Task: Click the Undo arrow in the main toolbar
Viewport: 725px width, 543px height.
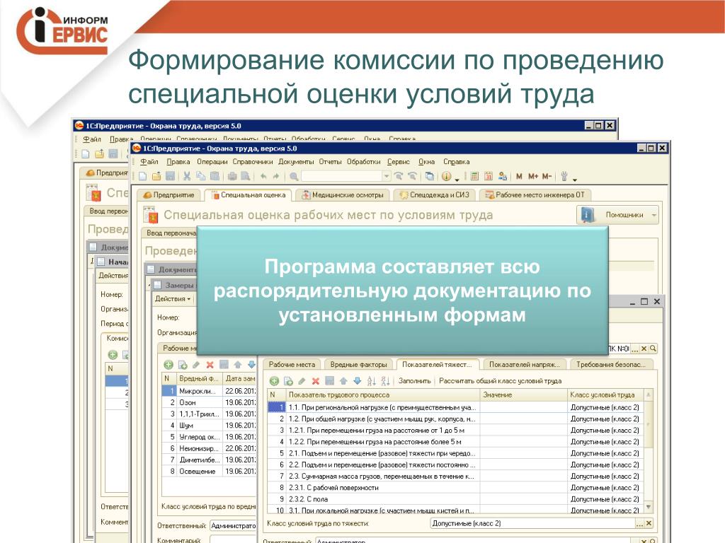Action: 263,176
